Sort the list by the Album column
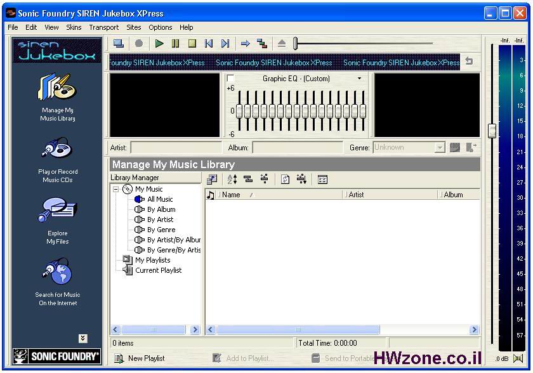The width and height of the screenshot is (533, 373). (x=459, y=195)
